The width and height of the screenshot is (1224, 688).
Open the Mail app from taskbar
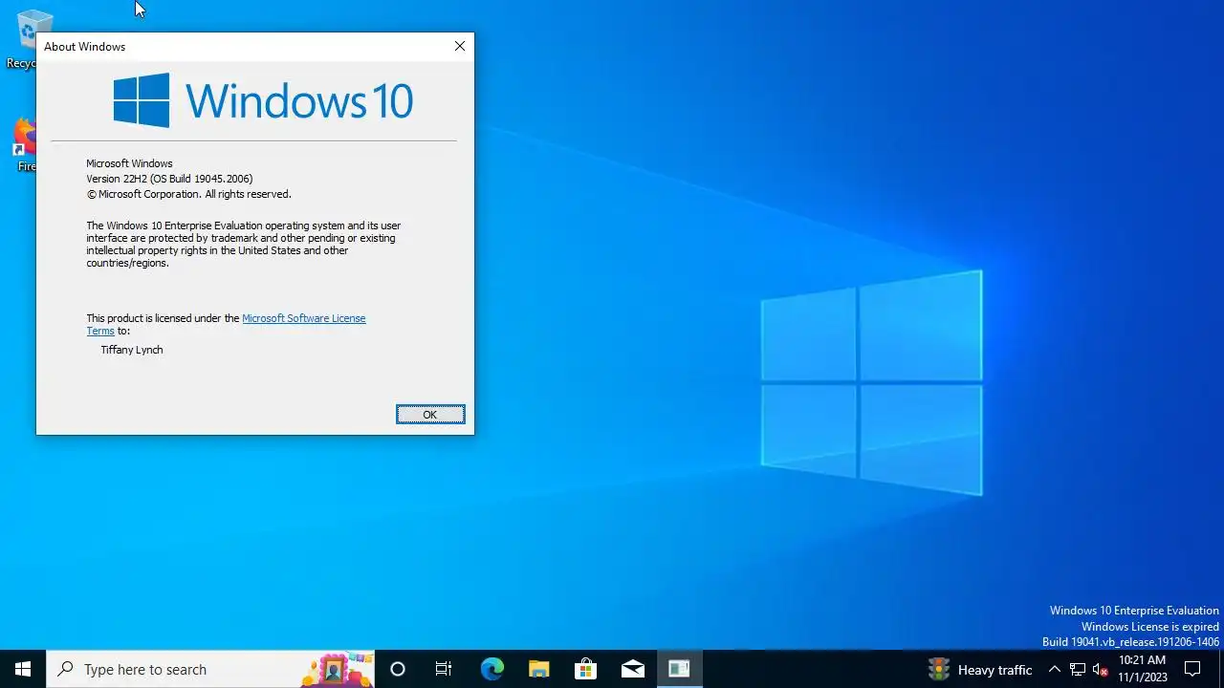coord(632,669)
